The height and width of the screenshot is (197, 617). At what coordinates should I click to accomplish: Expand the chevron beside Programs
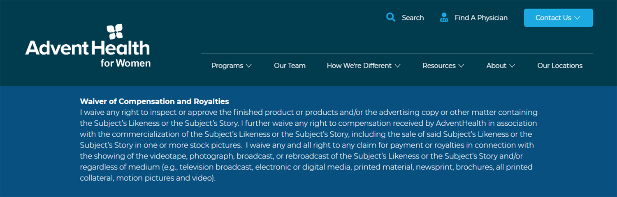tap(248, 66)
